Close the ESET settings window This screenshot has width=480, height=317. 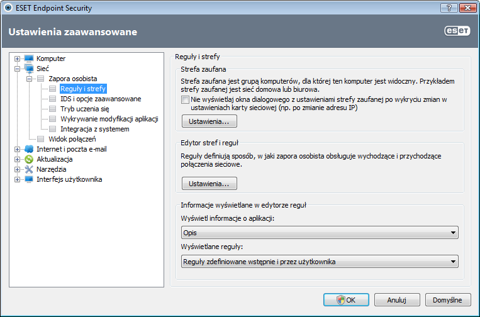468,8
